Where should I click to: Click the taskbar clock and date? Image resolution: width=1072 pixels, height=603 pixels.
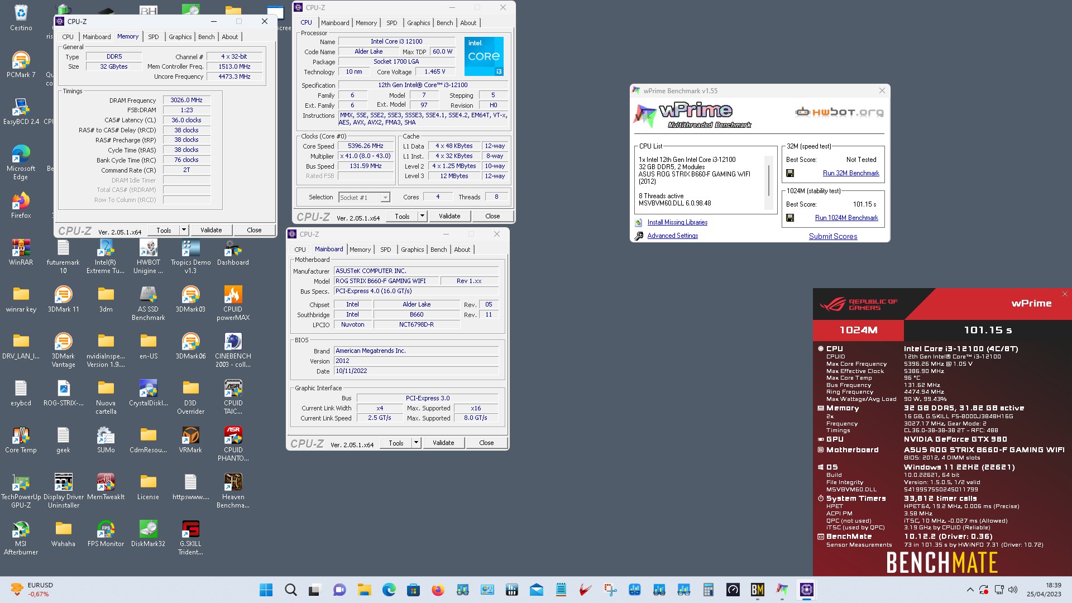coord(1044,590)
